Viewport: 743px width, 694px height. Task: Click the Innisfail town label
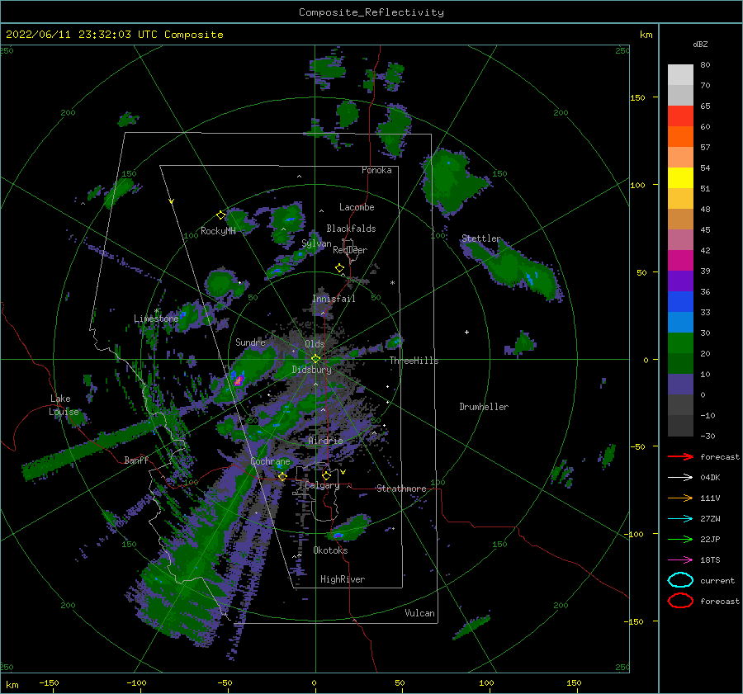point(334,299)
